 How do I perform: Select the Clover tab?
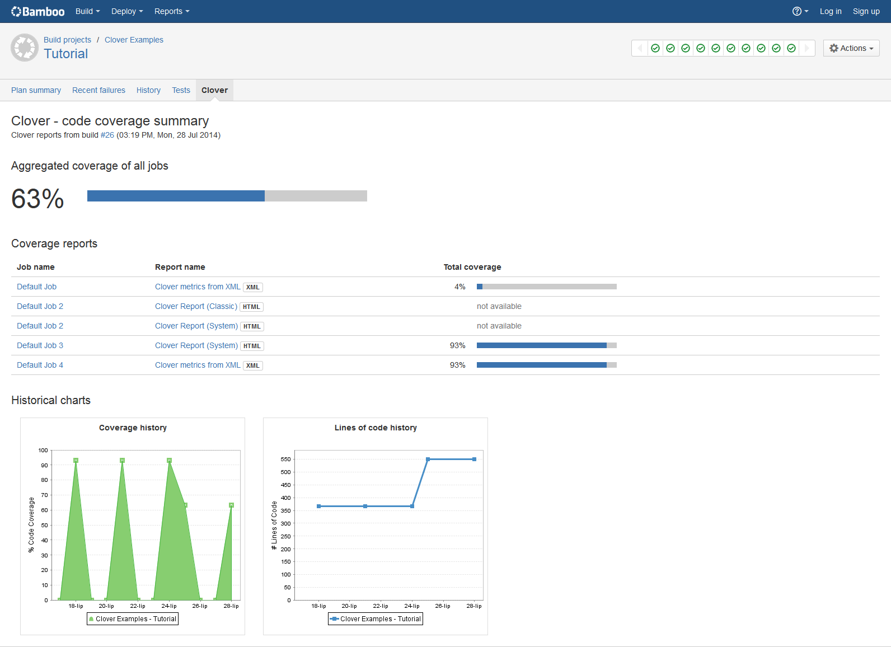coord(214,90)
